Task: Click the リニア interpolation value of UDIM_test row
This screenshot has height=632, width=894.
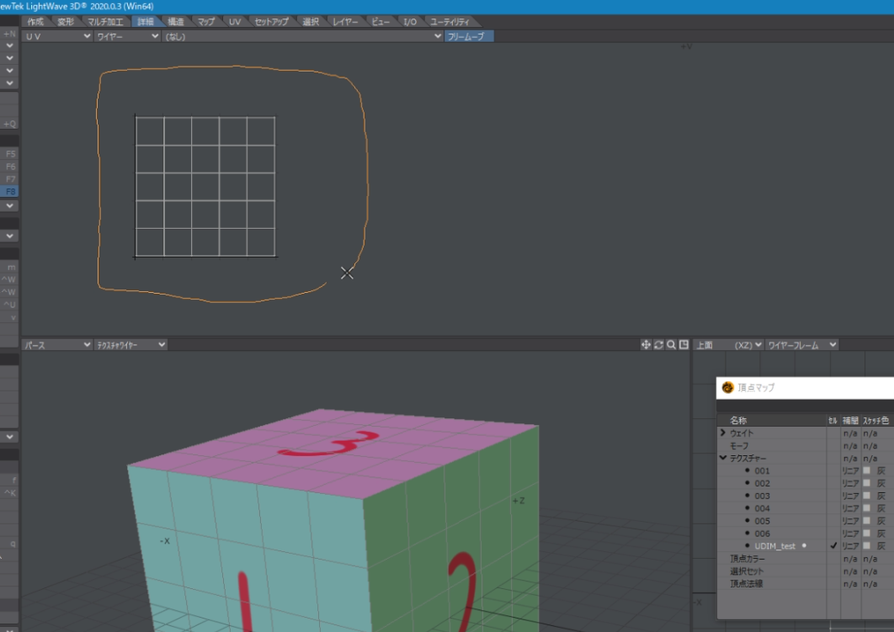Action: click(850, 546)
